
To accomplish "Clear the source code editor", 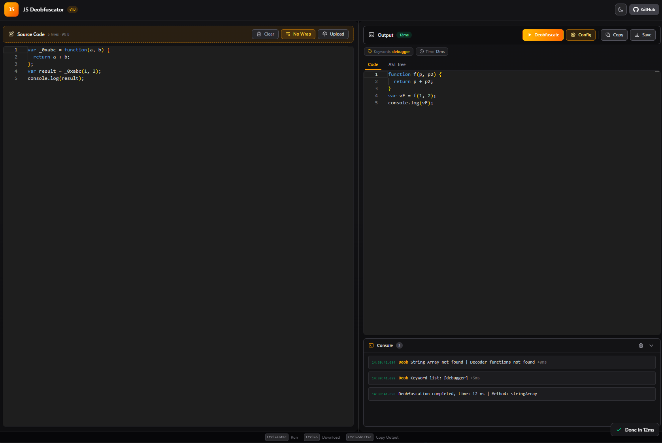I will [265, 34].
